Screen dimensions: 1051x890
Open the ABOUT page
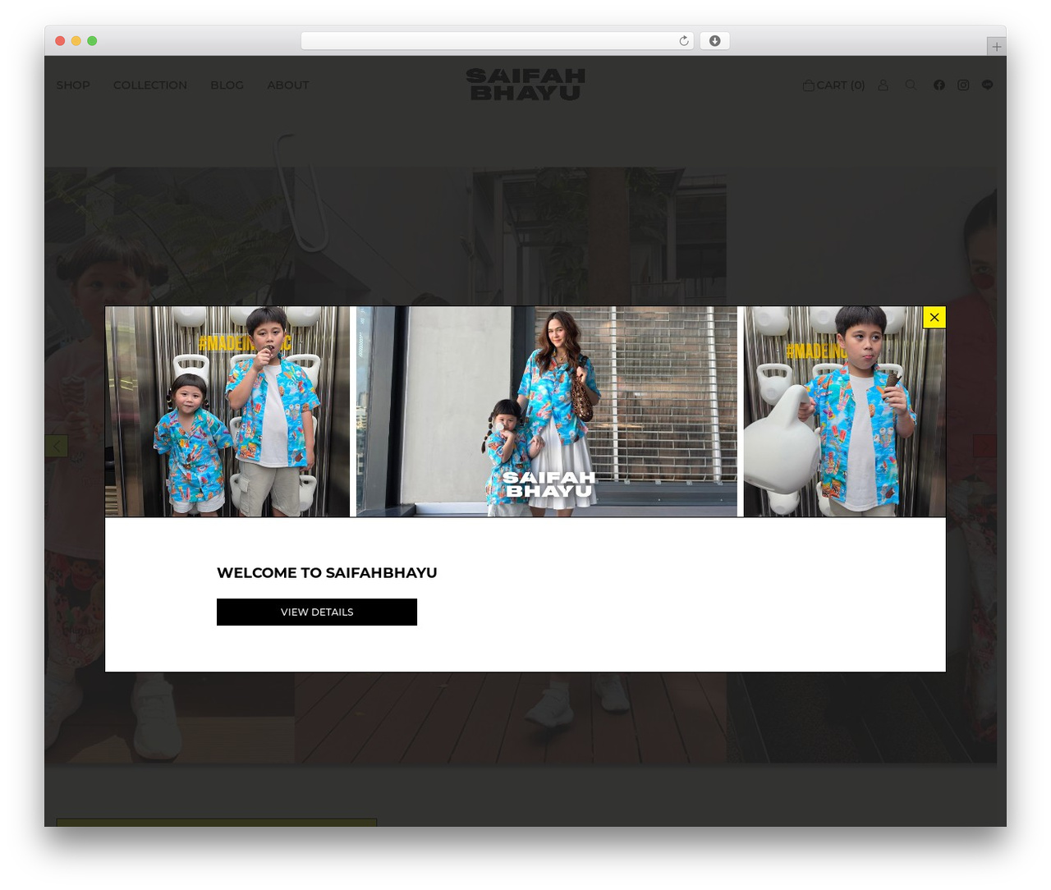coord(288,85)
